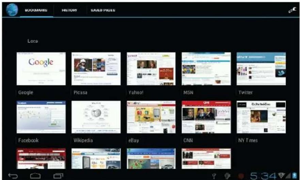Switch to the Saved Pages tab
The height and width of the screenshot is (180, 300).
(103, 10)
